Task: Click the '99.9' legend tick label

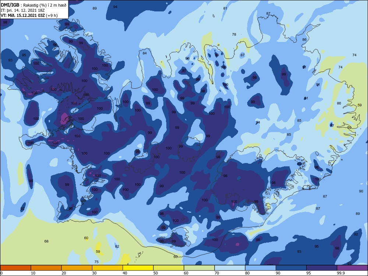Action: (340, 273)
